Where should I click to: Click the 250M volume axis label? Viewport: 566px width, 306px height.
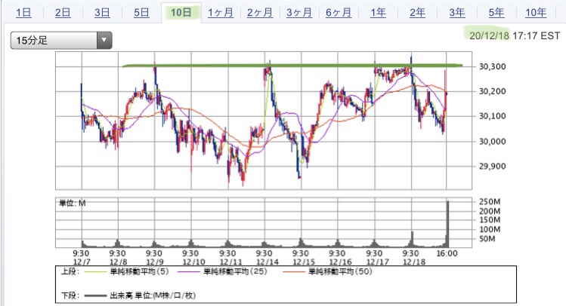pos(490,201)
